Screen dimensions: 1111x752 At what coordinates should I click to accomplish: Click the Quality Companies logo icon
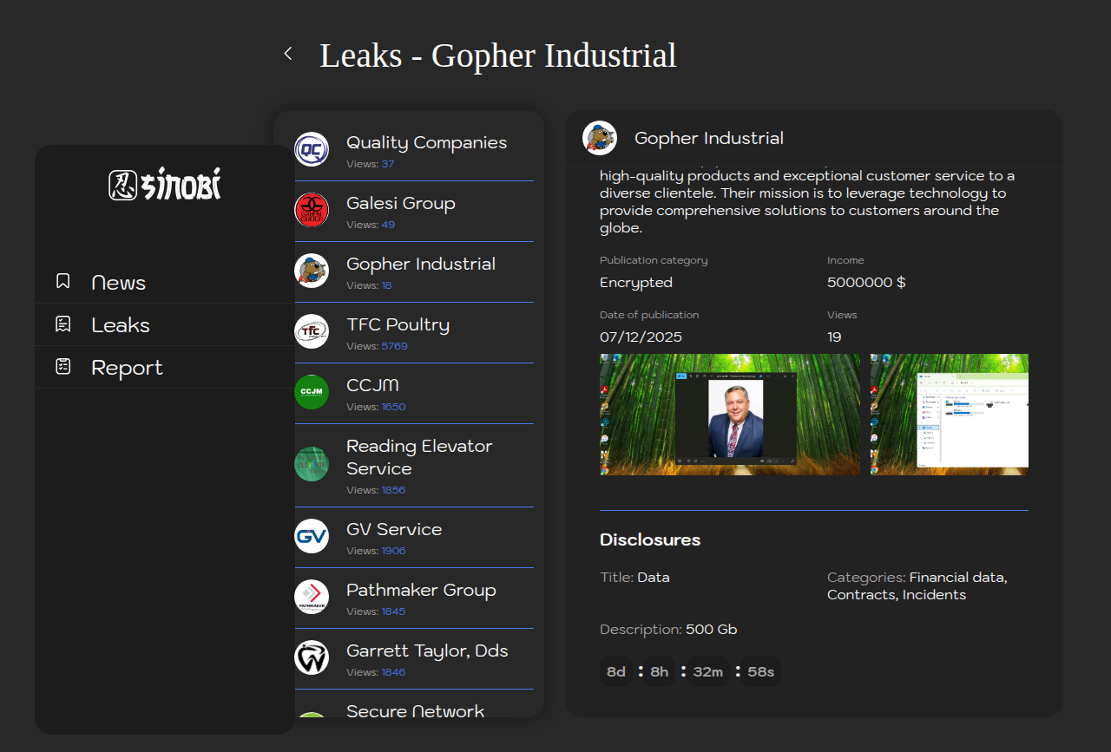[312, 149]
